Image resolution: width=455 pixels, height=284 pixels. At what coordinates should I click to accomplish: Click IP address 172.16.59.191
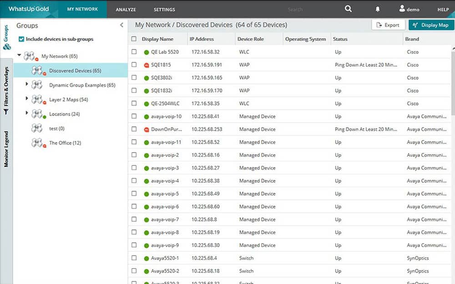coord(207,65)
